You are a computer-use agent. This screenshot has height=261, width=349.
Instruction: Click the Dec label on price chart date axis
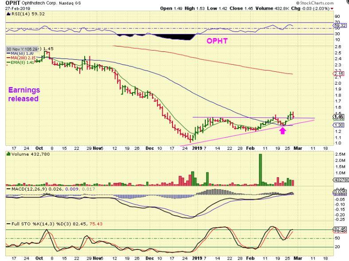click(150, 148)
